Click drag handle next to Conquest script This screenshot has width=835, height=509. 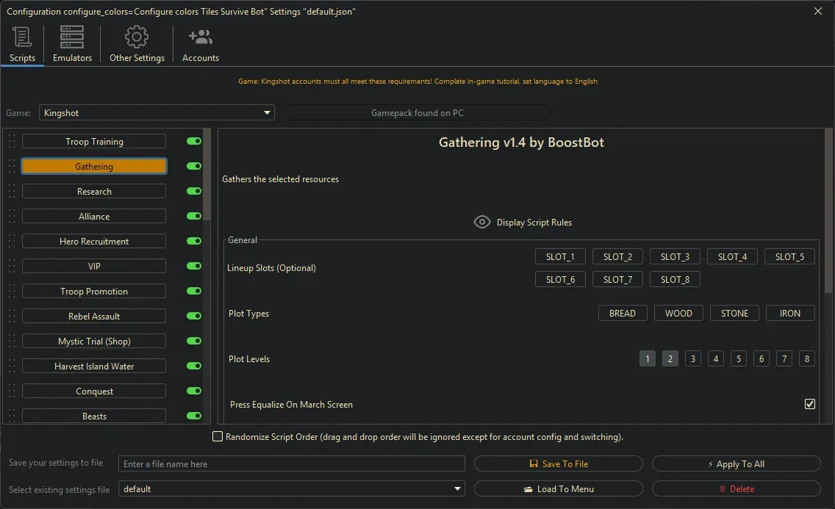(x=12, y=391)
